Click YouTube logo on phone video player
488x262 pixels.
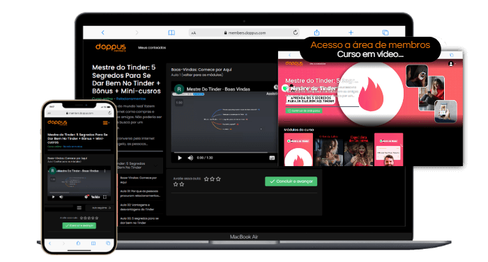(96, 197)
